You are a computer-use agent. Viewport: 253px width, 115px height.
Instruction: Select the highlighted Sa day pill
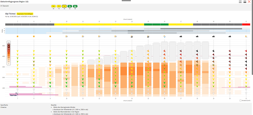[65, 6]
